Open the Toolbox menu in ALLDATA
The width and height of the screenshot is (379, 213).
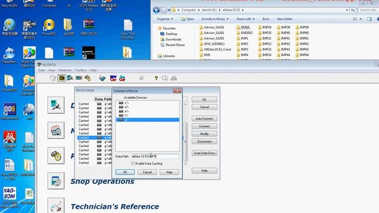(x=81, y=70)
